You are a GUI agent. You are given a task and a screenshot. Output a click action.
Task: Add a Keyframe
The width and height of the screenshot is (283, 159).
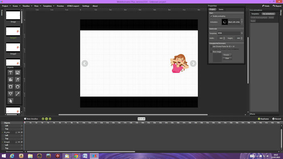click(x=263, y=119)
